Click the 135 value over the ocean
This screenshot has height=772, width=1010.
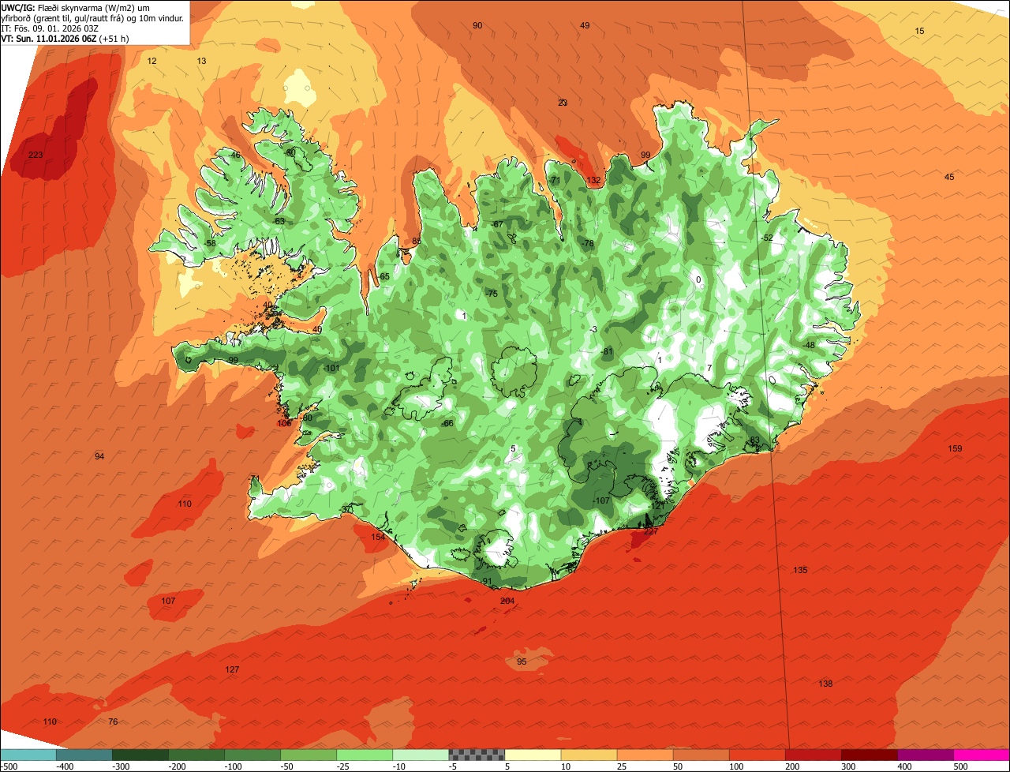pyautogui.click(x=800, y=570)
